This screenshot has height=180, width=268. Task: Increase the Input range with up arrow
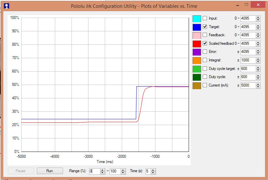click(x=258, y=17)
